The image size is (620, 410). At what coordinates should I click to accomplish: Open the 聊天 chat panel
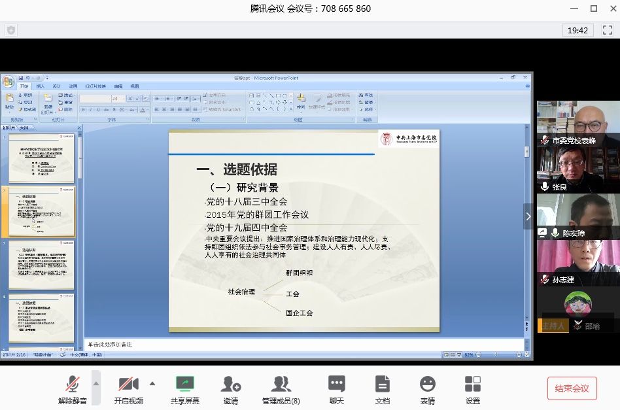click(337, 388)
